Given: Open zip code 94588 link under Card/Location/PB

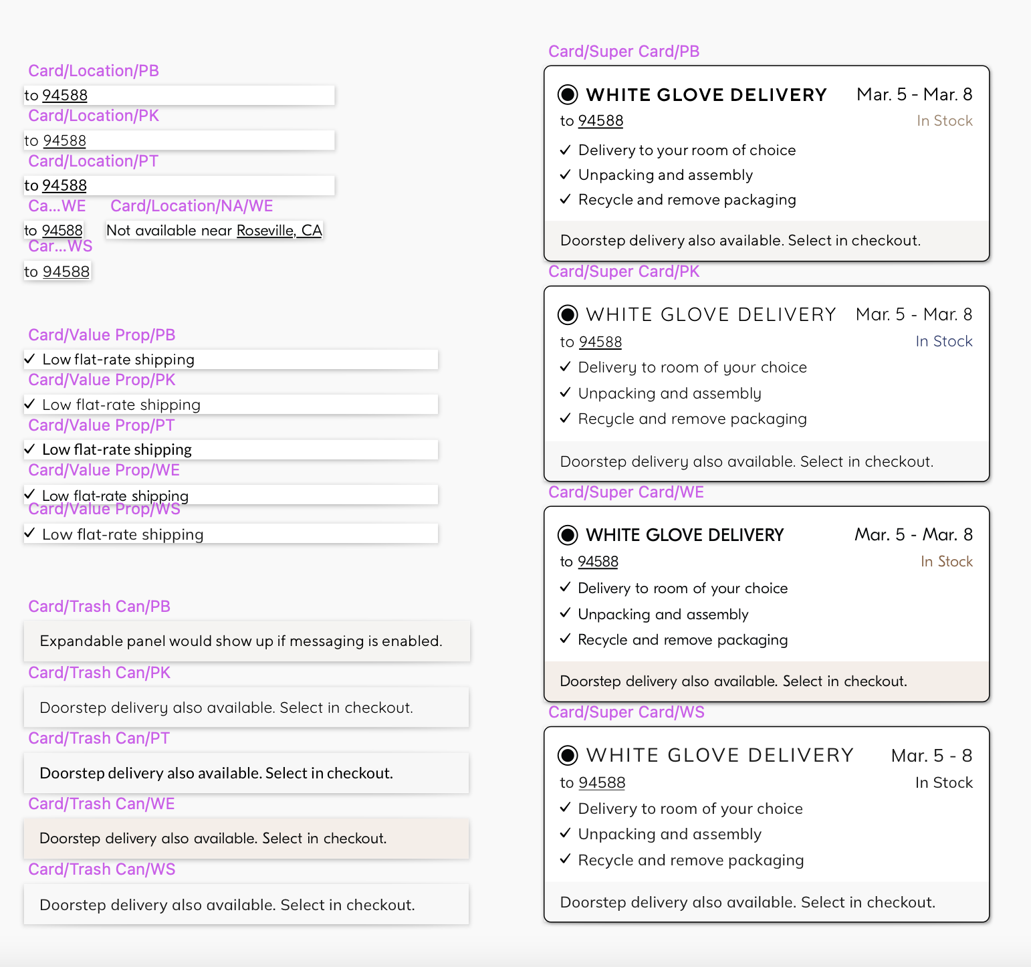Looking at the screenshot, I should [x=65, y=96].
